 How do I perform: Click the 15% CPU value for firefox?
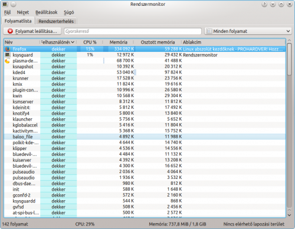coord(90,49)
